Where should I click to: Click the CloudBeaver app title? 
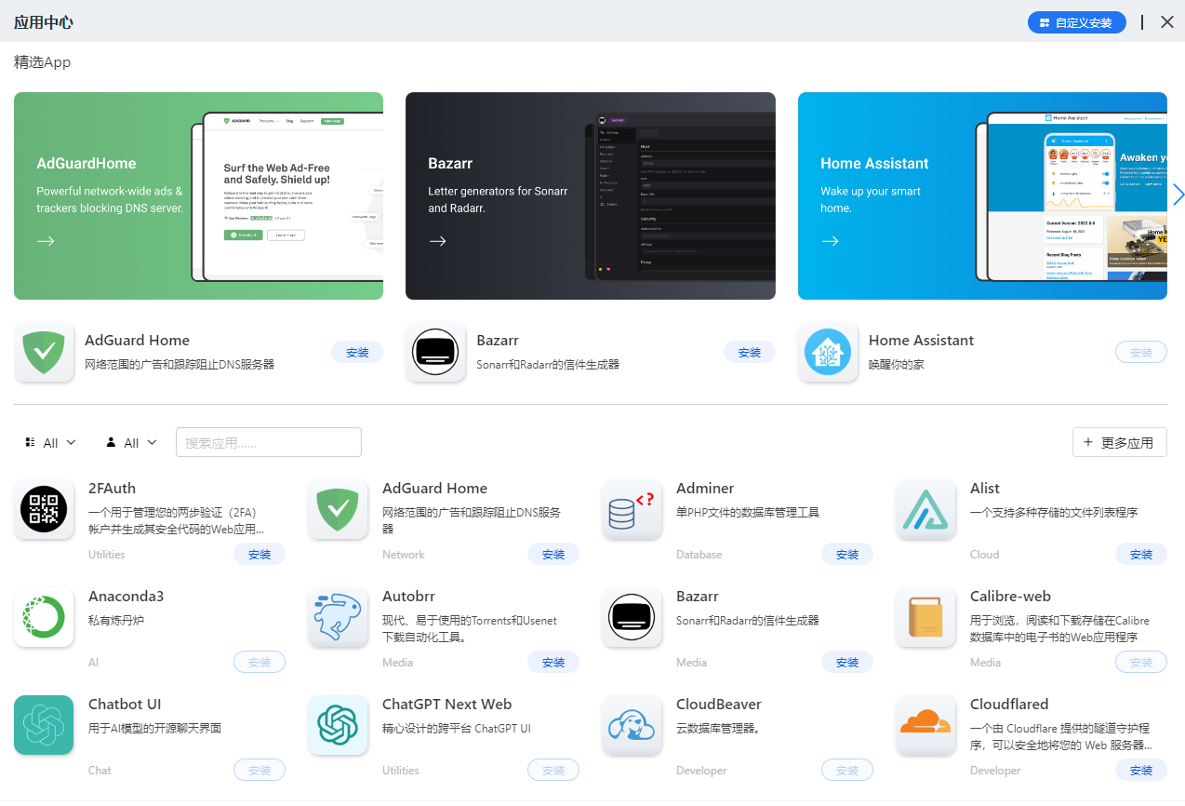(719, 704)
